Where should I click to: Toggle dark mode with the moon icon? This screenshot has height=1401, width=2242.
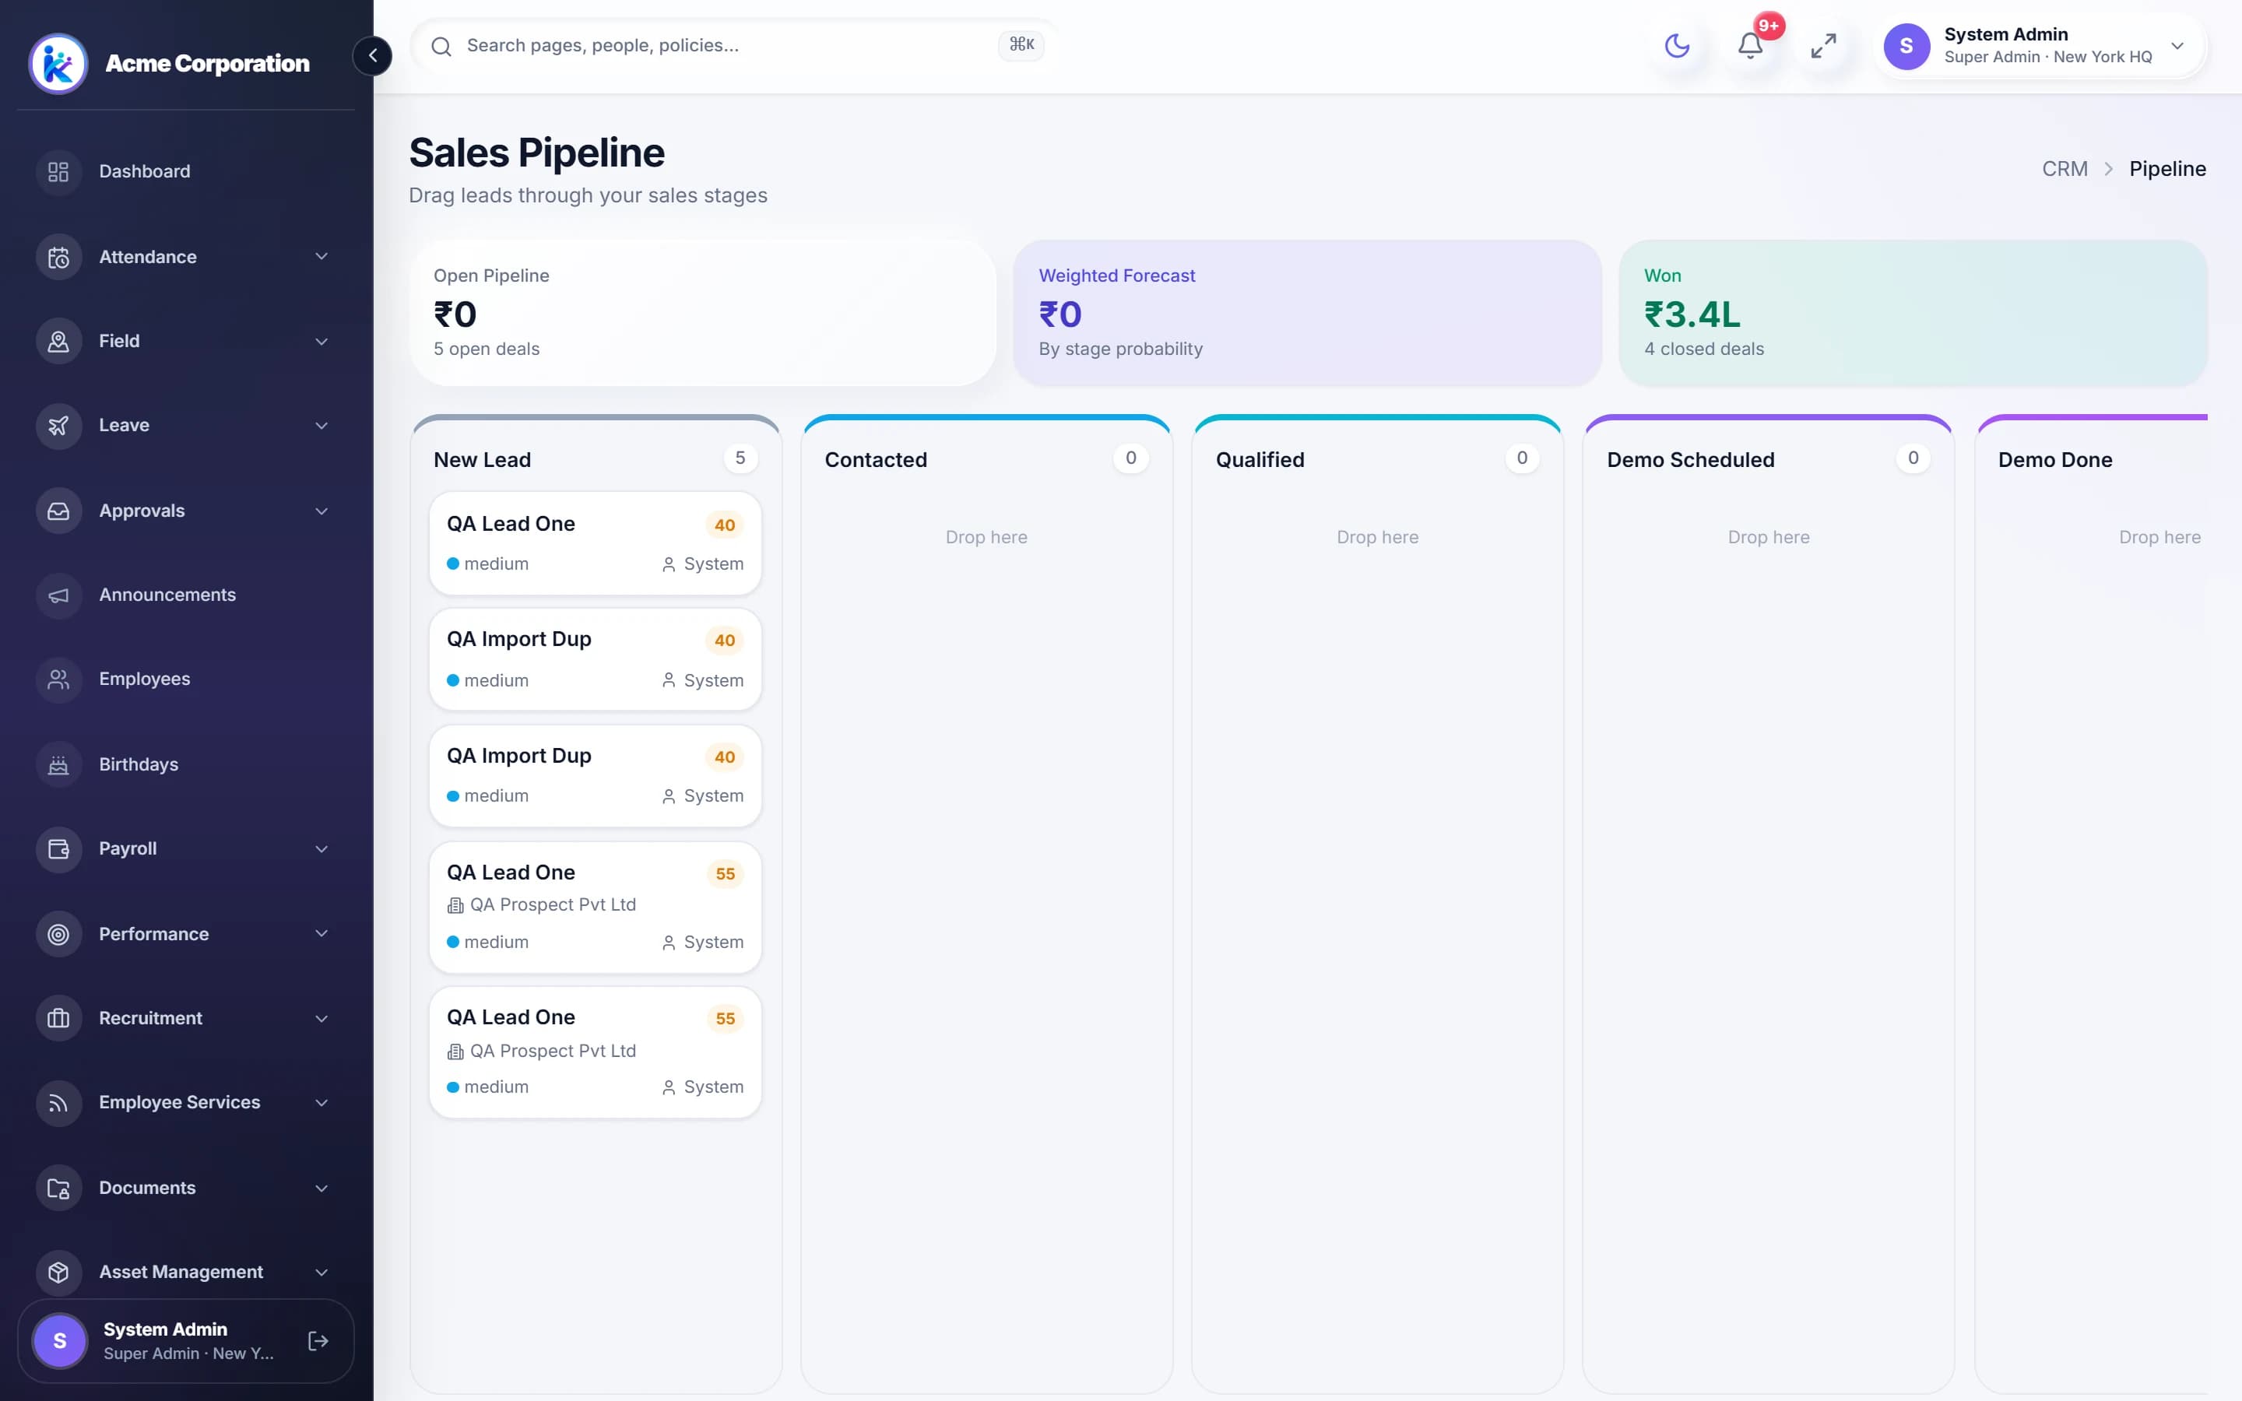1677,45
